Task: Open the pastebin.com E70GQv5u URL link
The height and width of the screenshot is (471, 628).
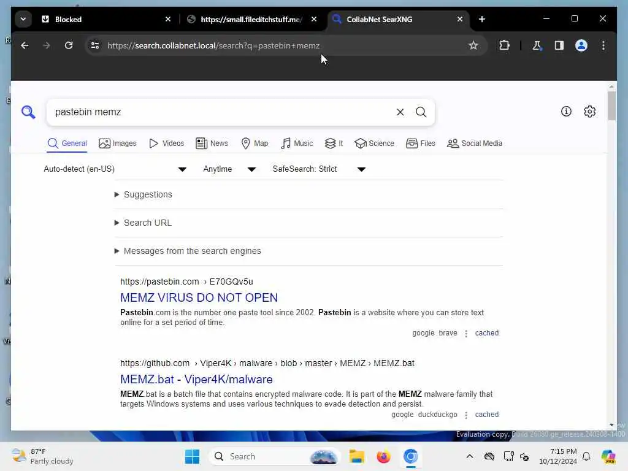Action: tap(186, 281)
